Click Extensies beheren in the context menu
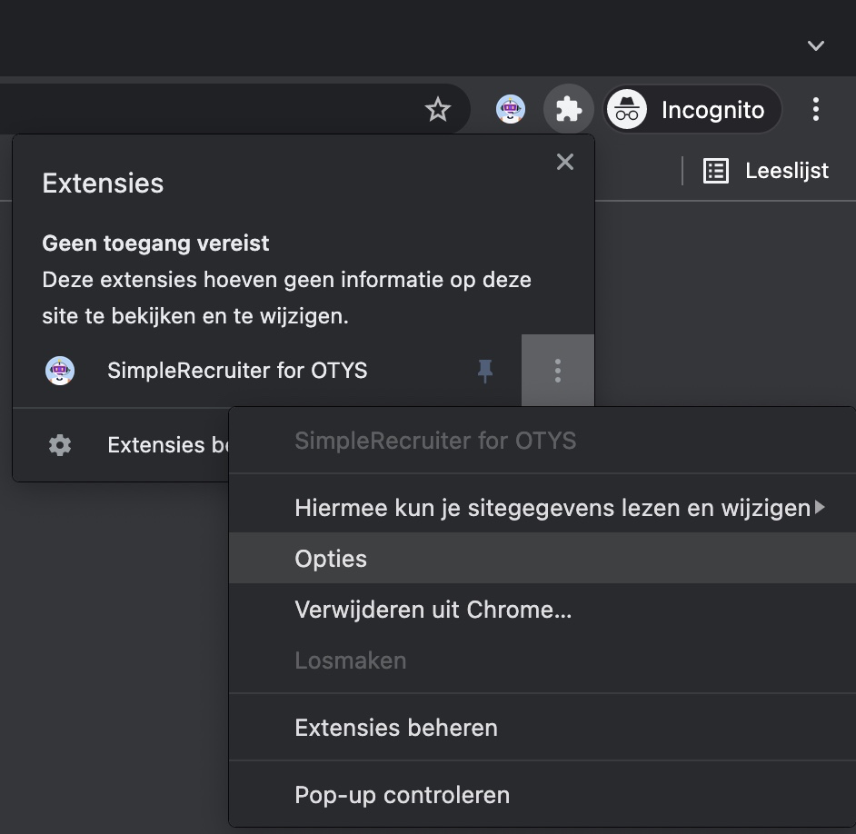856x834 pixels. 542,728
